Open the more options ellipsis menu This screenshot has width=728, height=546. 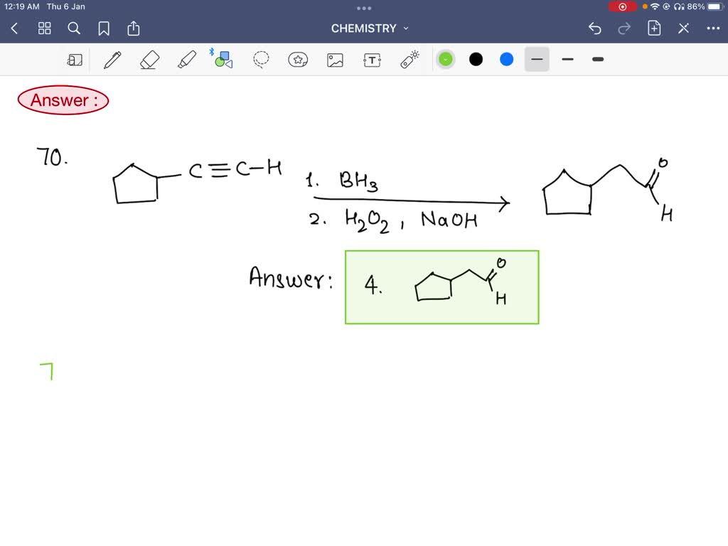(x=713, y=28)
